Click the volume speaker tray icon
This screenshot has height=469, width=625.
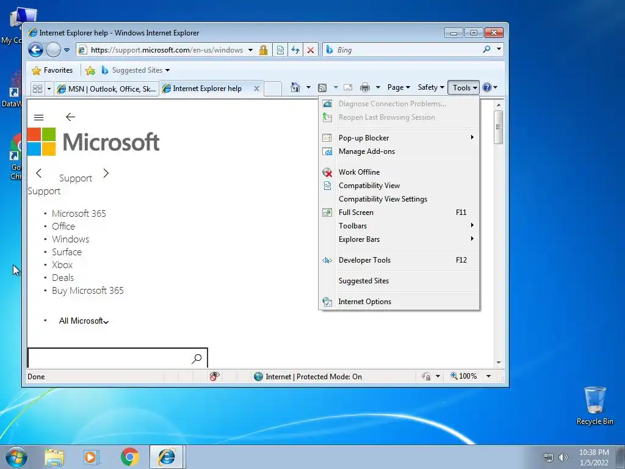[x=563, y=457]
